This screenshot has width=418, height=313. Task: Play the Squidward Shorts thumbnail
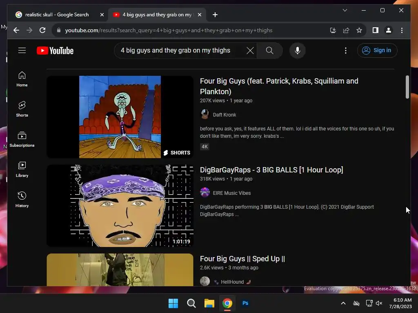coord(120,117)
